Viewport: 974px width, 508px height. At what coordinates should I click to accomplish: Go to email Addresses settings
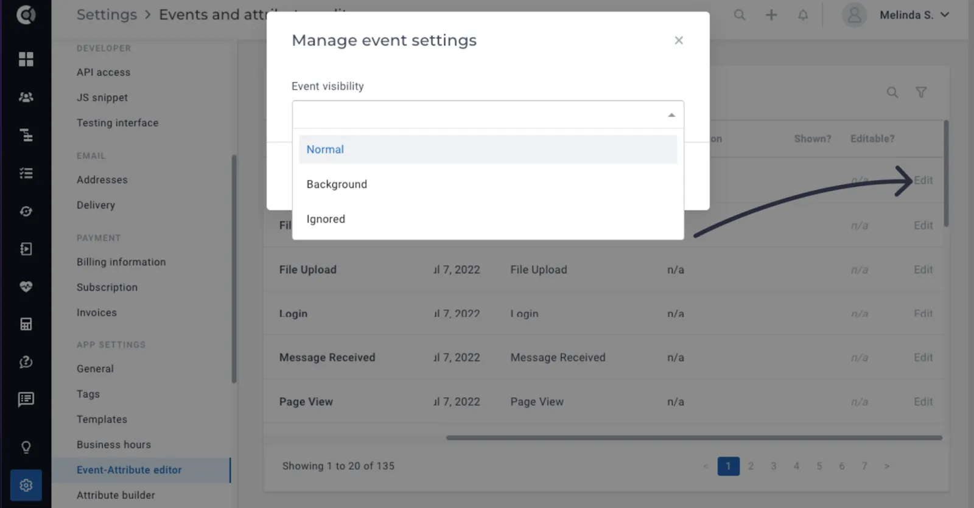pyautogui.click(x=102, y=180)
